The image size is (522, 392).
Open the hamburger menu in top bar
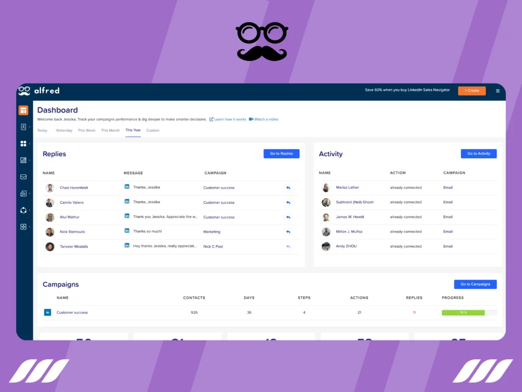pyautogui.click(x=498, y=91)
